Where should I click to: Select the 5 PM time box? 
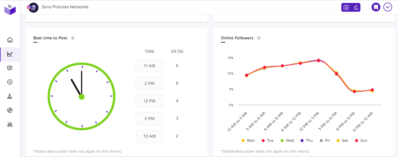[x=149, y=119]
